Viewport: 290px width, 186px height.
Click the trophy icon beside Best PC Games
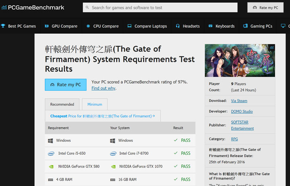[3, 26]
